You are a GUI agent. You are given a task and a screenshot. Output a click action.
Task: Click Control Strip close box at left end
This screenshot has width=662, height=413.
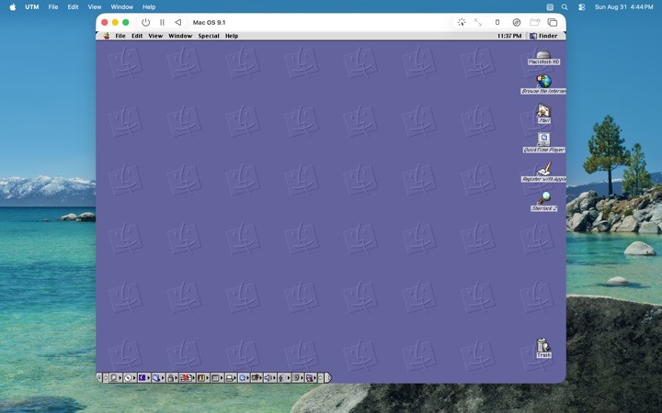pyautogui.click(x=98, y=378)
